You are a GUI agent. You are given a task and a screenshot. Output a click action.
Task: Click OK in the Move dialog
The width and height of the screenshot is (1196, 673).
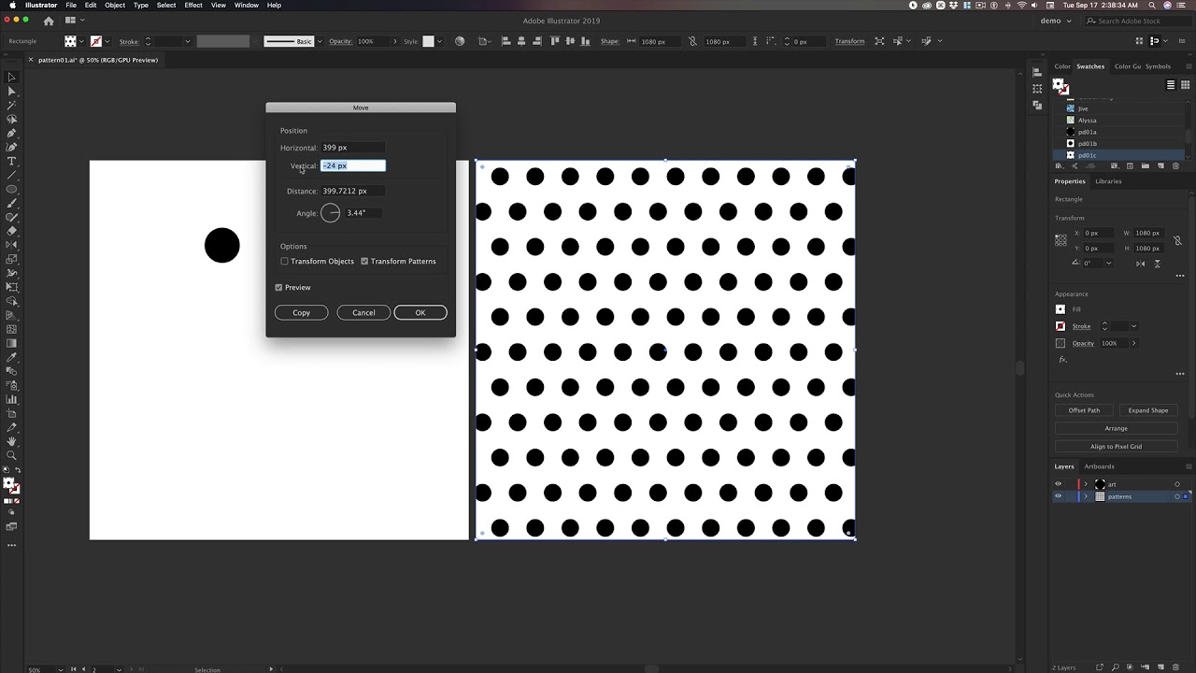pyautogui.click(x=420, y=312)
